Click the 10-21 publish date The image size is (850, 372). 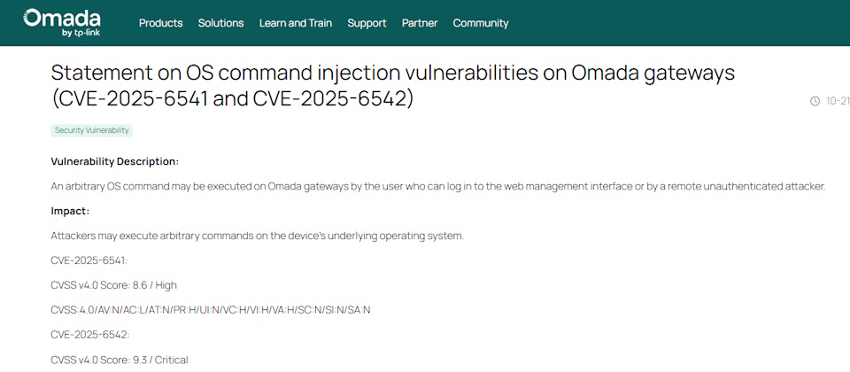click(838, 101)
